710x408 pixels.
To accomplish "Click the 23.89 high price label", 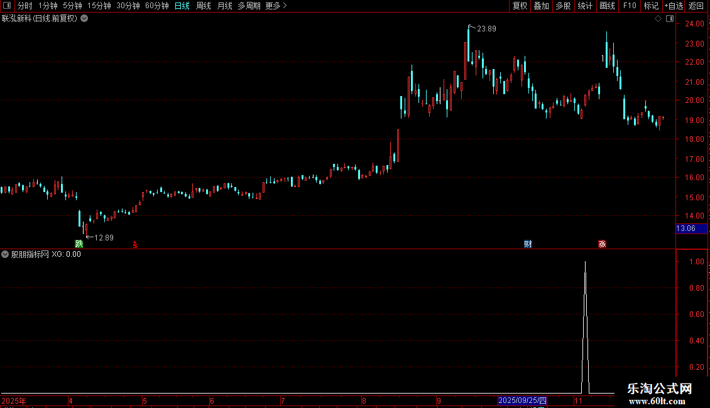I will [x=486, y=29].
